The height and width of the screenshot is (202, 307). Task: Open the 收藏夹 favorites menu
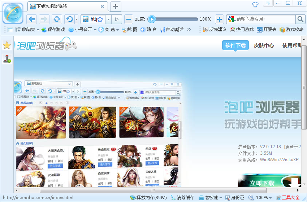coord(27,30)
